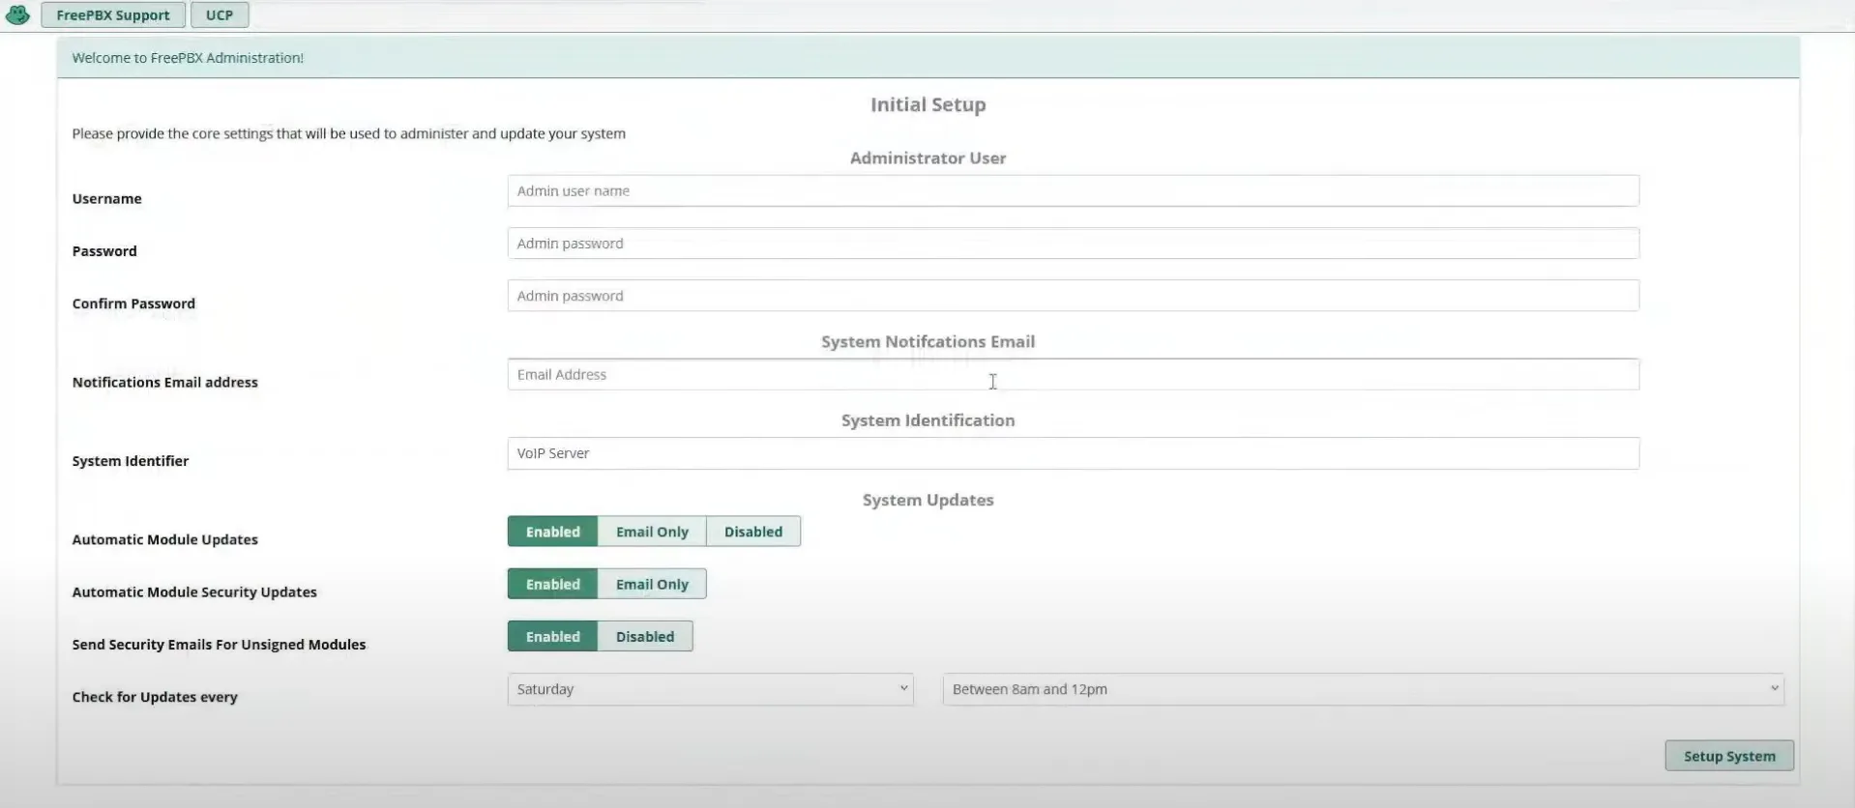Screen dimensions: 1855x808
Task: Click the Send Security Emails For Unsigned Modules label
Action: 219,645
